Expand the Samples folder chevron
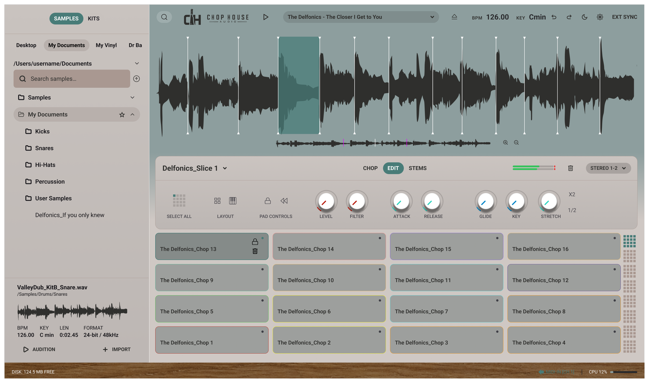Image resolution: width=649 pixels, height=383 pixels. pyautogui.click(x=132, y=98)
